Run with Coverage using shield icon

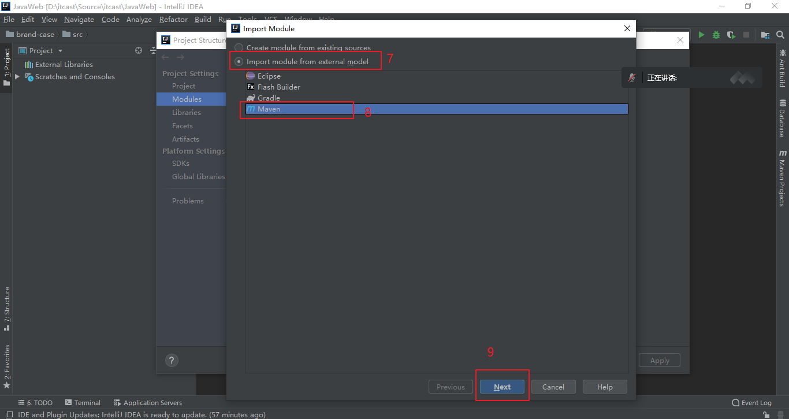click(731, 35)
